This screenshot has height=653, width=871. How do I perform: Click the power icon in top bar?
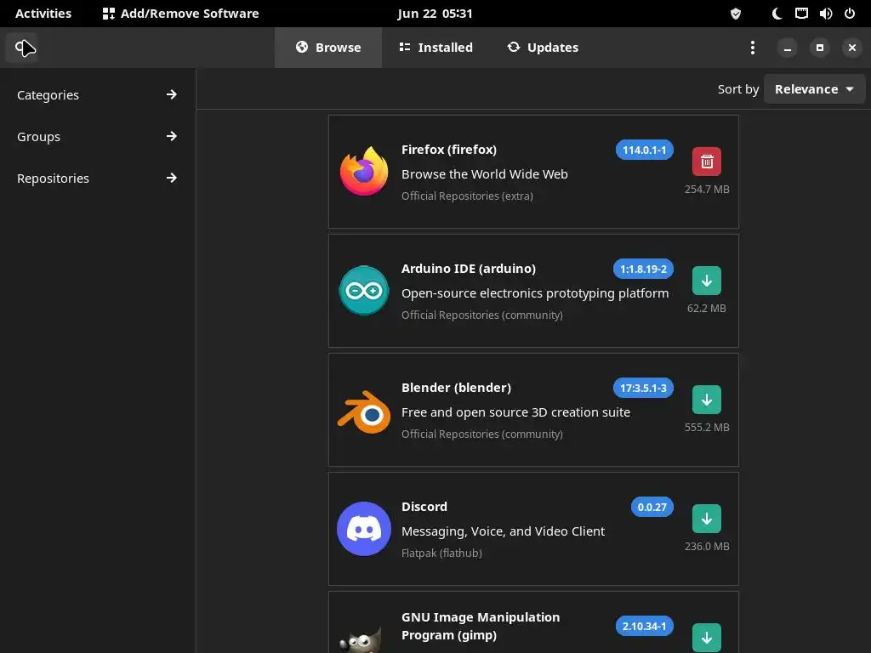point(850,14)
